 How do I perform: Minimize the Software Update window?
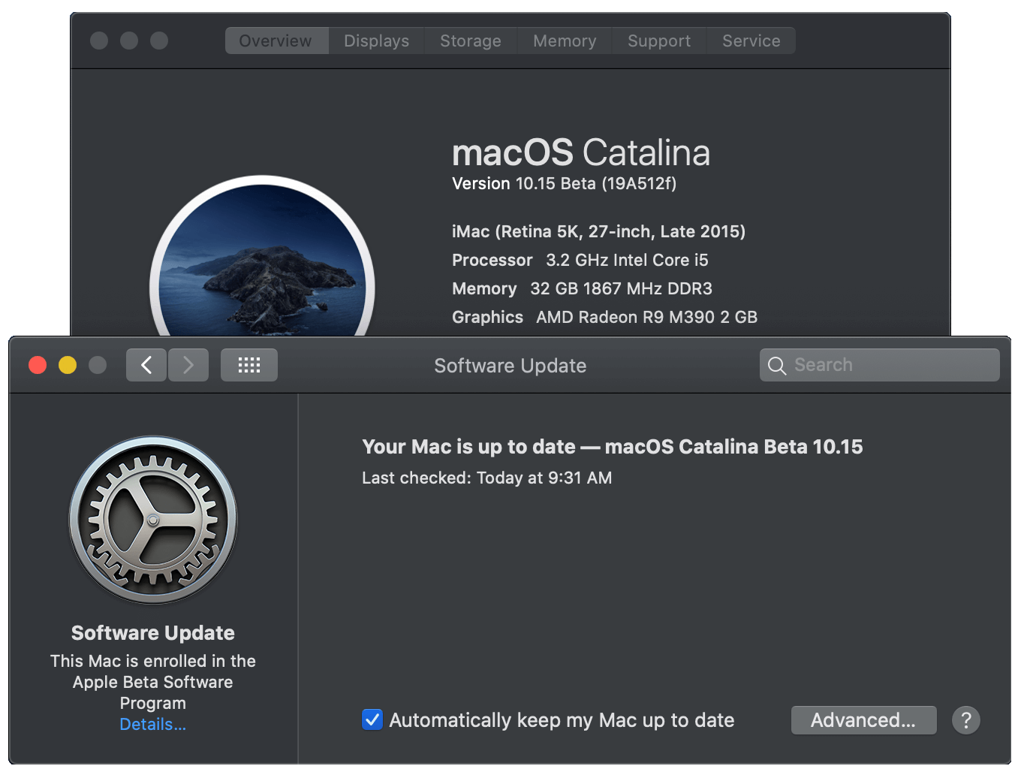pos(68,365)
